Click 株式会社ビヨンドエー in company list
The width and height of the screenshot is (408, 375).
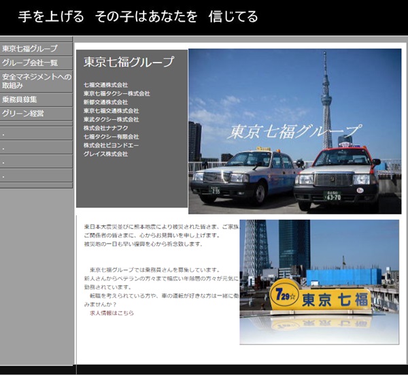coord(111,146)
